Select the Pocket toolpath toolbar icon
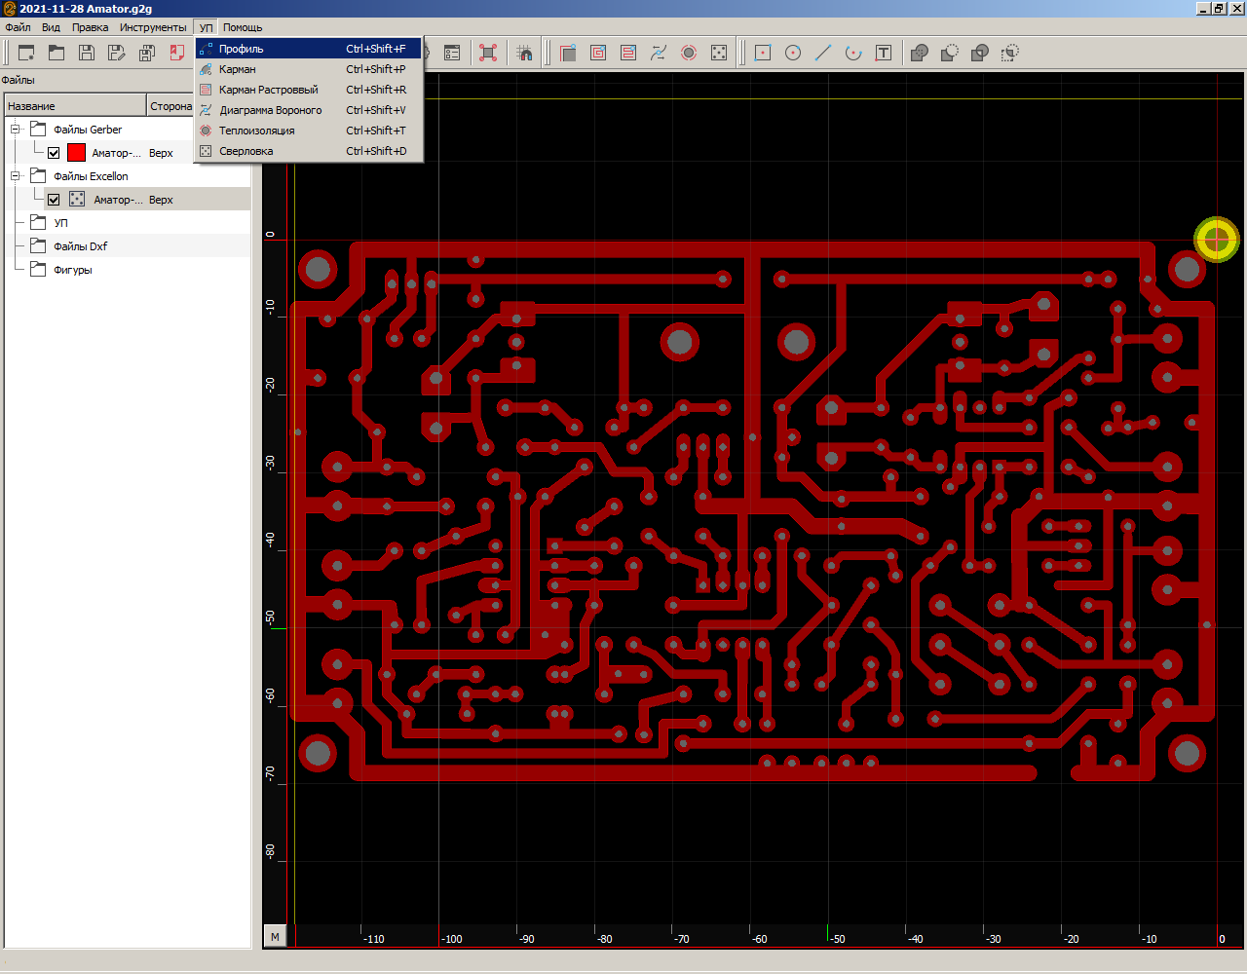The width and height of the screenshot is (1247, 974). (598, 53)
